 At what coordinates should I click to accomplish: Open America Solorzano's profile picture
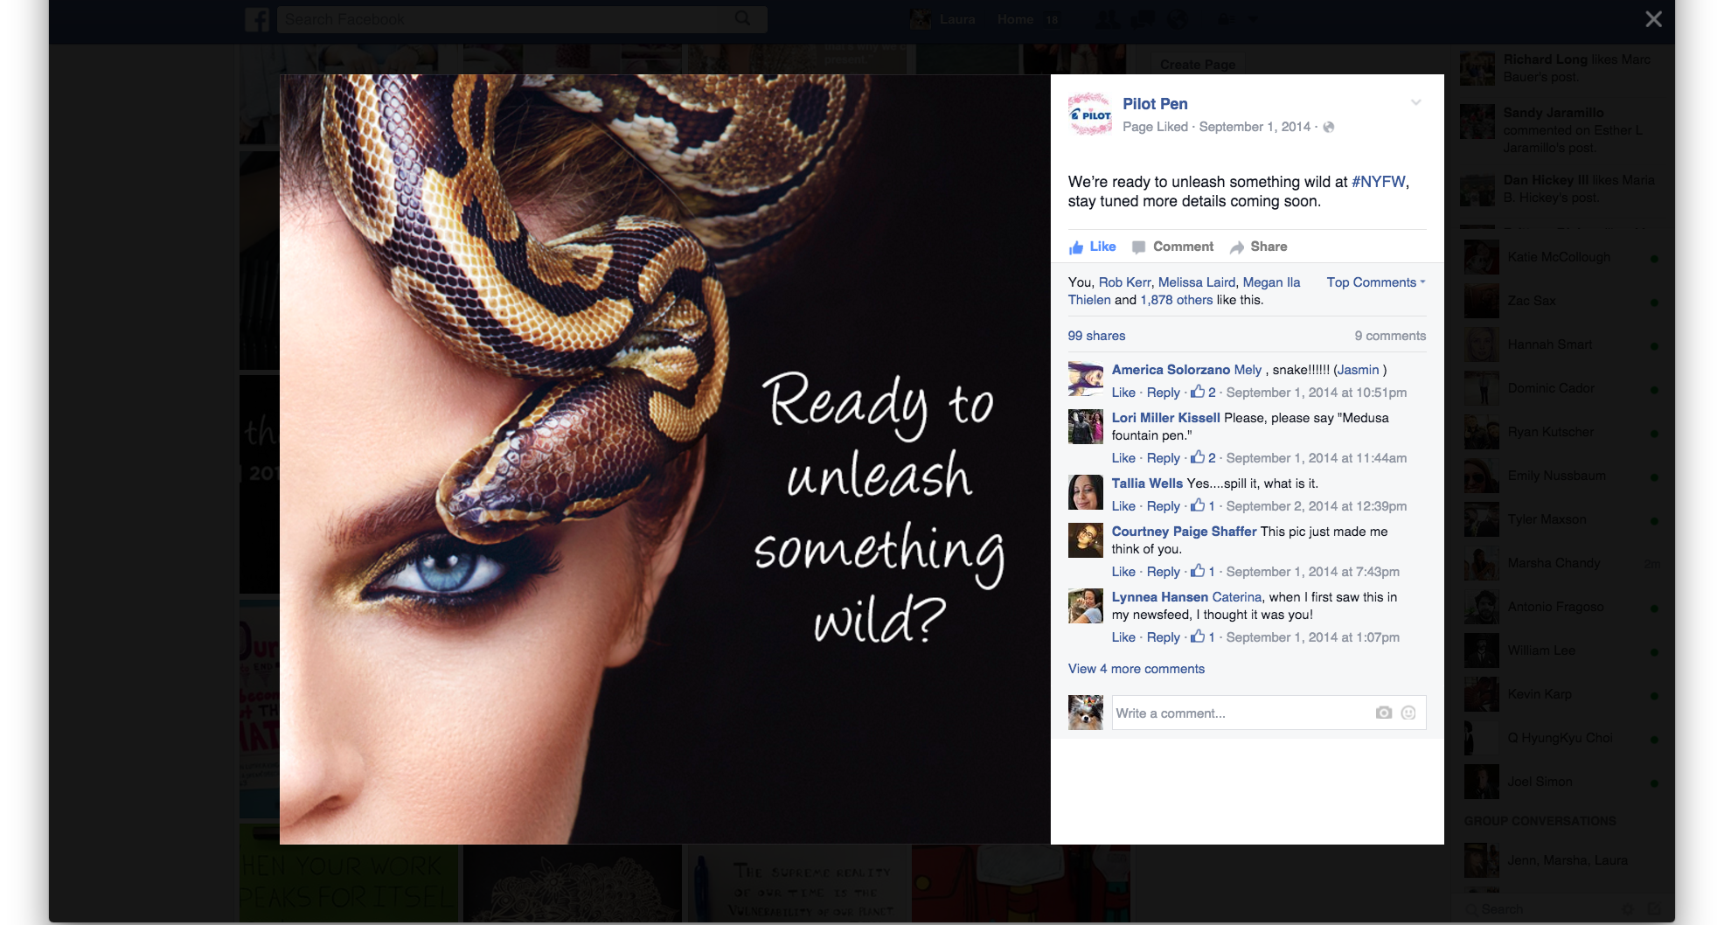[x=1086, y=379]
